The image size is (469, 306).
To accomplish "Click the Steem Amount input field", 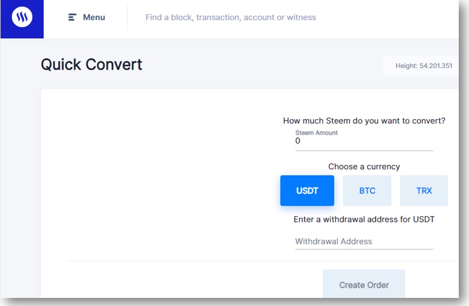I will (x=364, y=141).
